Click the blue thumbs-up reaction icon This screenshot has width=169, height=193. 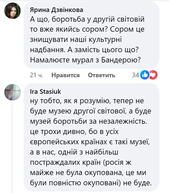[145, 75]
